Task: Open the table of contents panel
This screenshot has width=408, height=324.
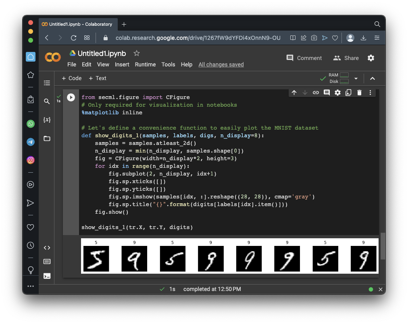Action: tap(47, 83)
